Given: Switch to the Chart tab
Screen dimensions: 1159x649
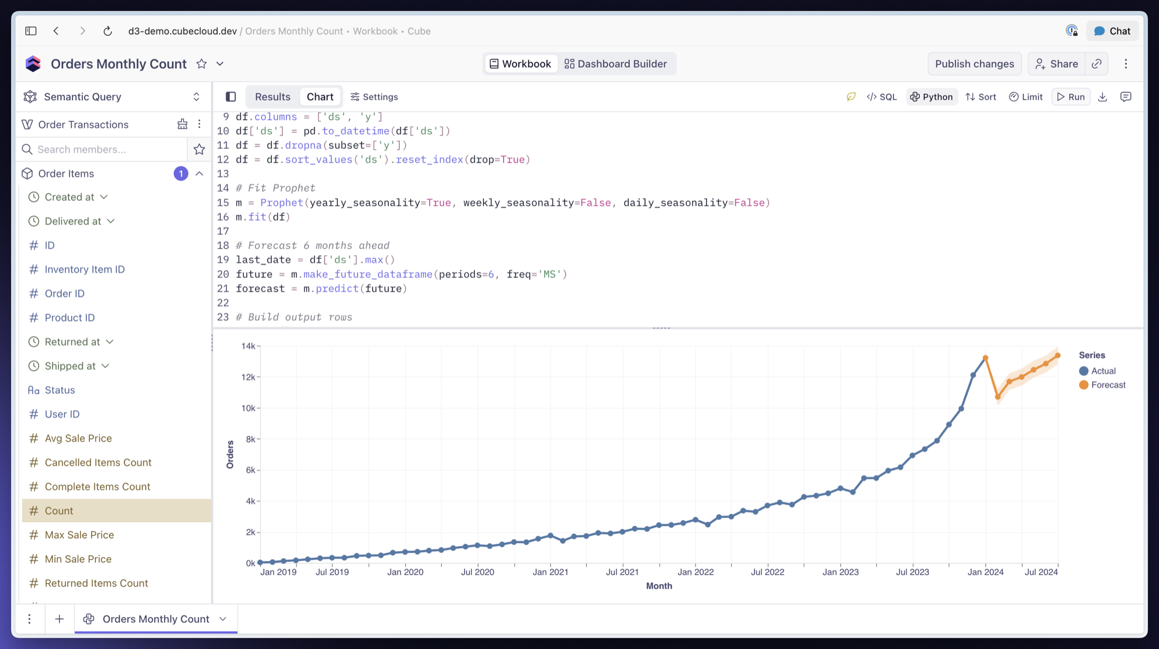Looking at the screenshot, I should point(320,97).
